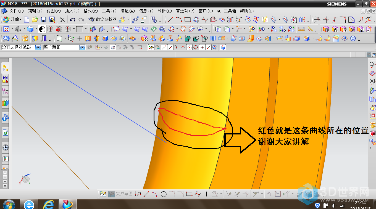Click the background color swatch button
Image resolution: width=376 pixels, height=209 pixels.
tap(80, 29)
